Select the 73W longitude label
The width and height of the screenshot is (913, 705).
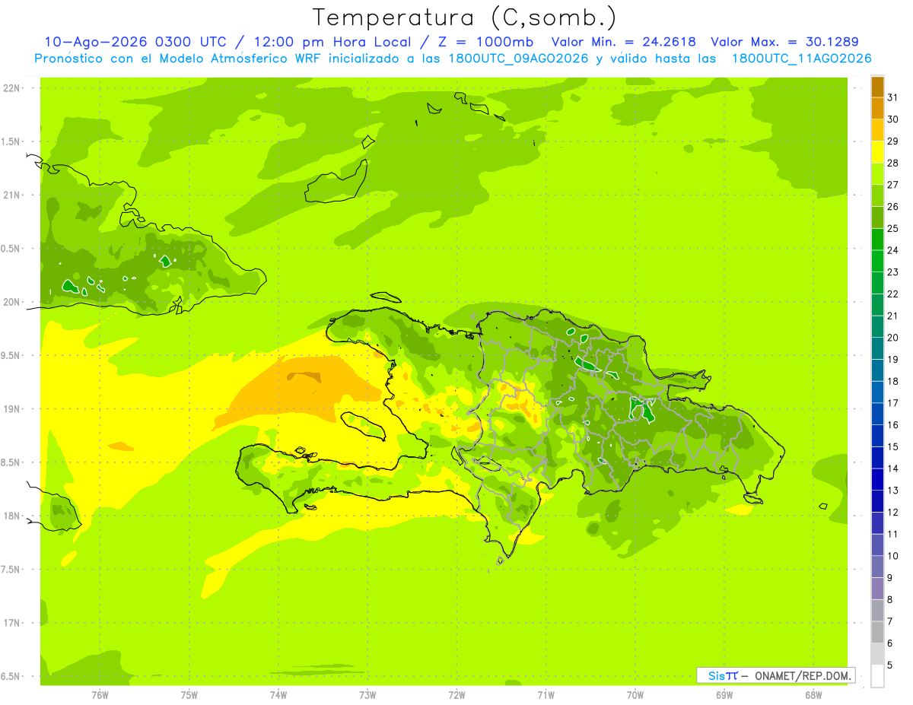[367, 694]
